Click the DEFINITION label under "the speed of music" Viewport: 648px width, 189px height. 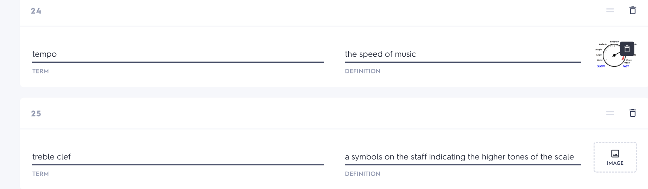coord(363,71)
